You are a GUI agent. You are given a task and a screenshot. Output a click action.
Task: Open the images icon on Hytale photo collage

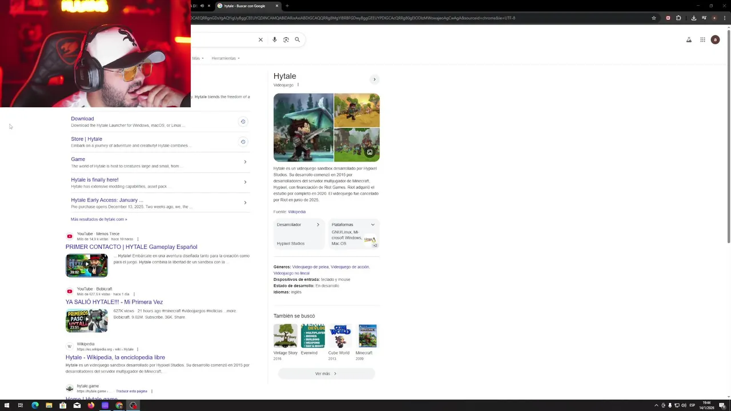(x=369, y=152)
